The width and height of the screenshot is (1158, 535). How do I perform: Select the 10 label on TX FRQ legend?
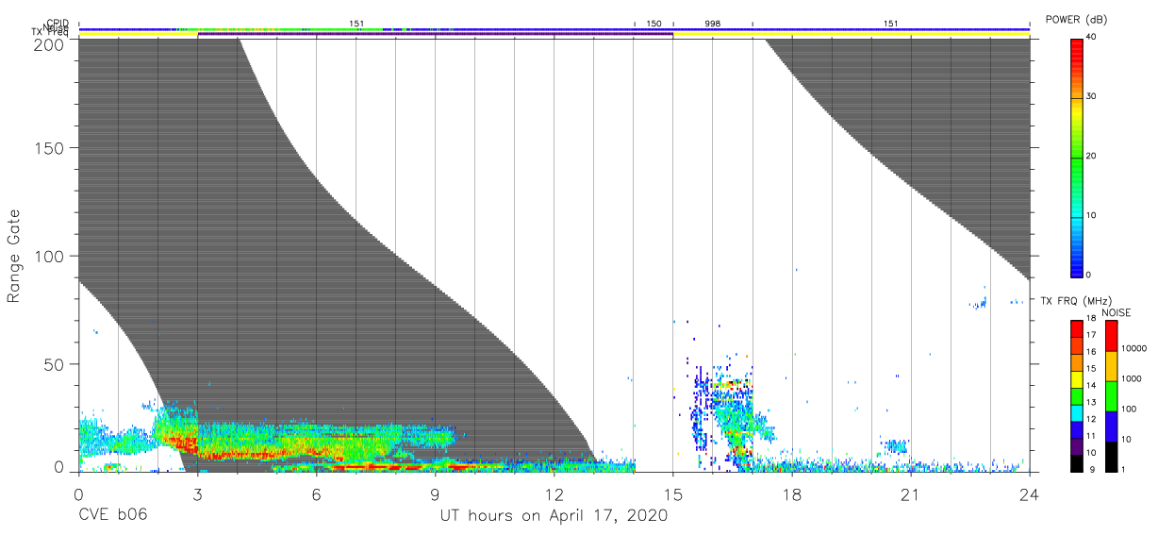click(1092, 454)
